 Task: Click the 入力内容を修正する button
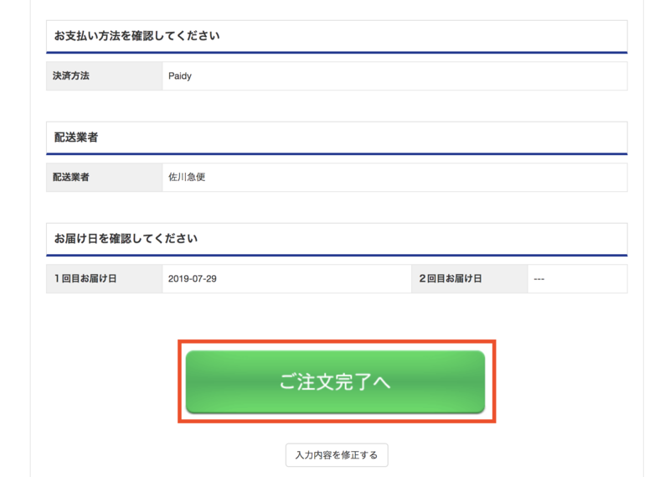point(337,454)
